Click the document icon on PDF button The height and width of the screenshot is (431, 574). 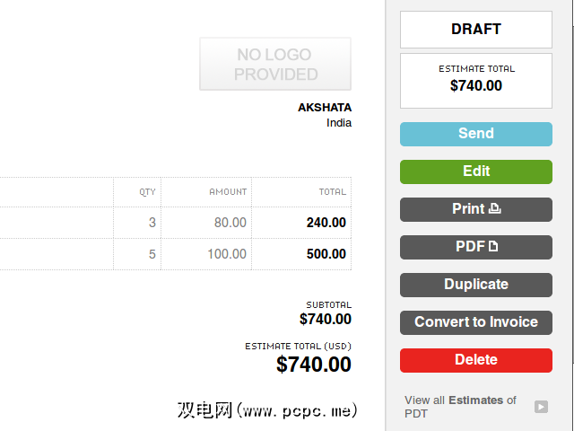[492, 247]
